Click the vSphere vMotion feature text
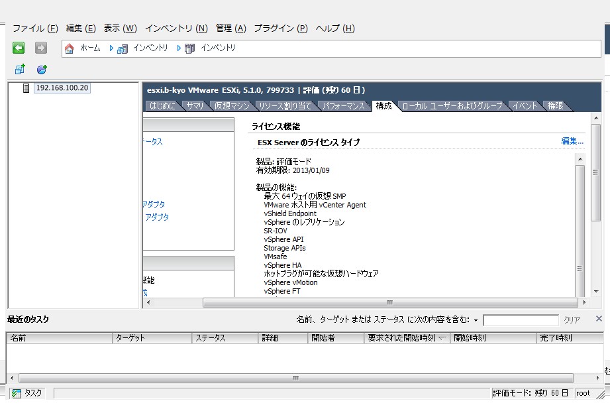The height and width of the screenshot is (405, 610). (x=291, y=282)
